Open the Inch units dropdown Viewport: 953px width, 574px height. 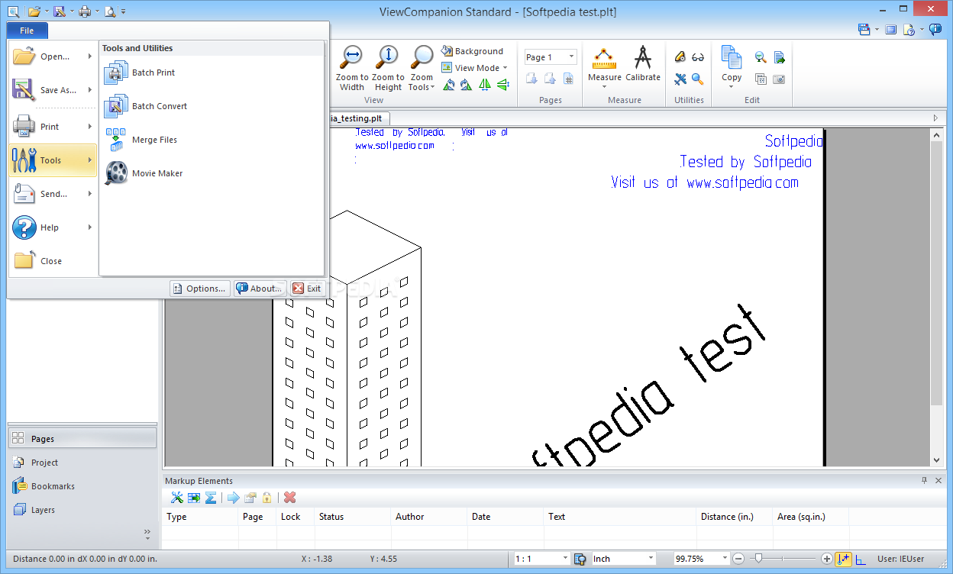coord(623,559)
